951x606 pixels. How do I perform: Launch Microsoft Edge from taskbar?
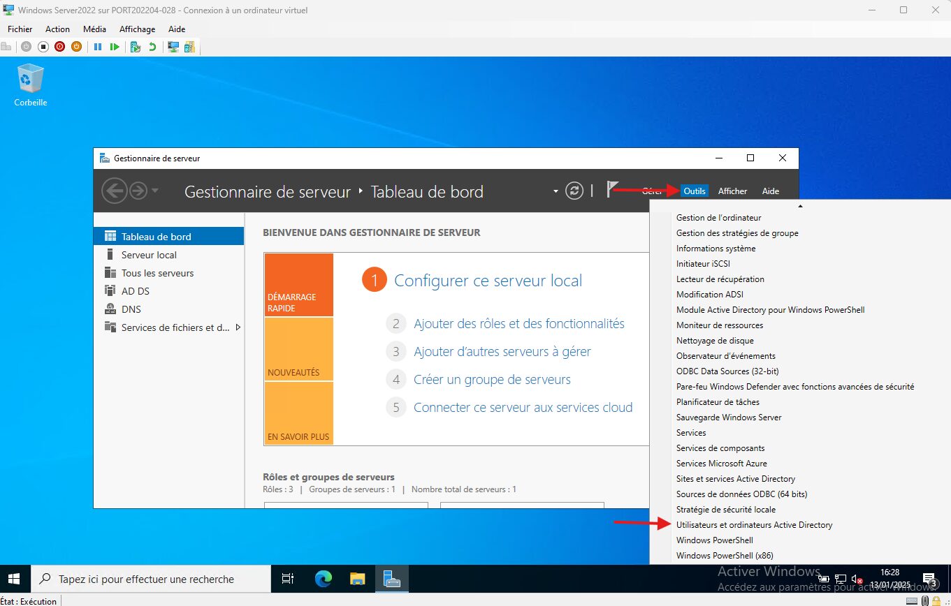[x=323, y=579]
